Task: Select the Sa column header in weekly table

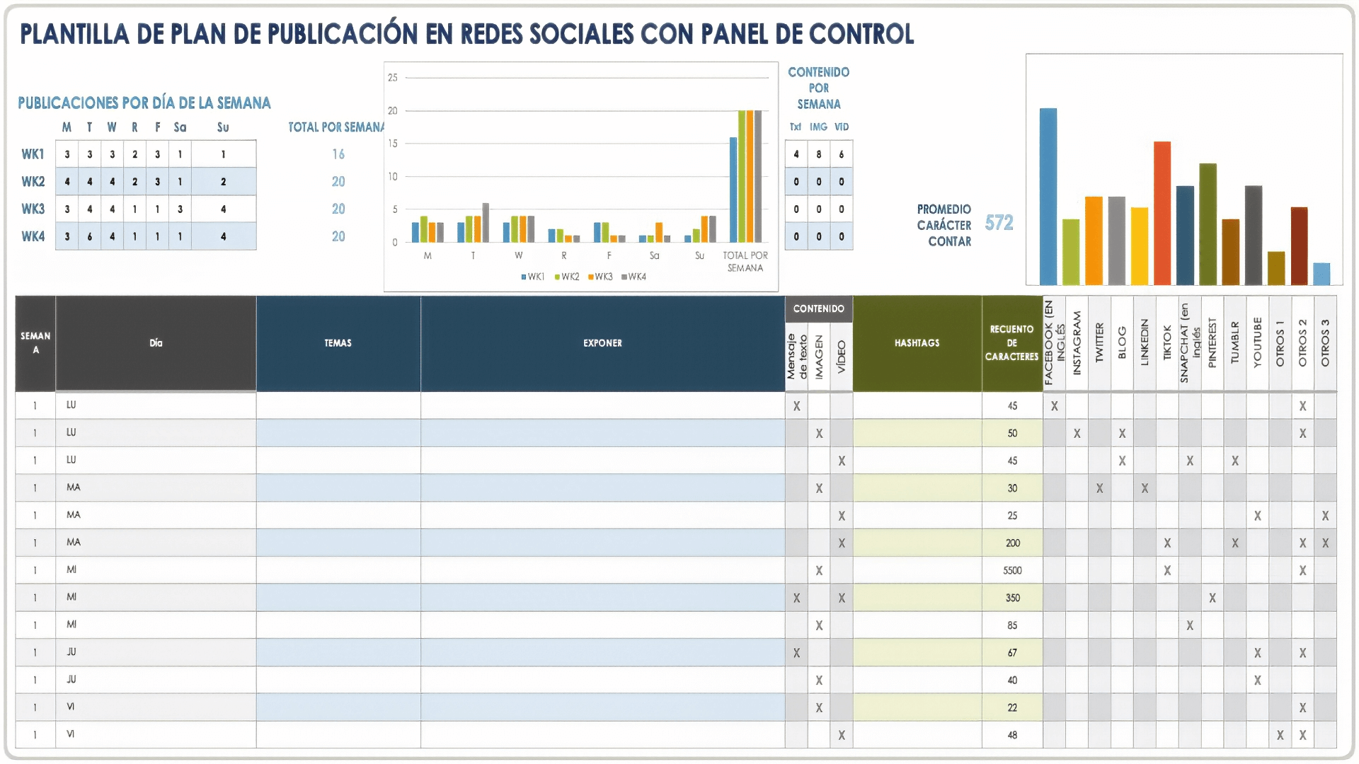Action: click(180, 127)
